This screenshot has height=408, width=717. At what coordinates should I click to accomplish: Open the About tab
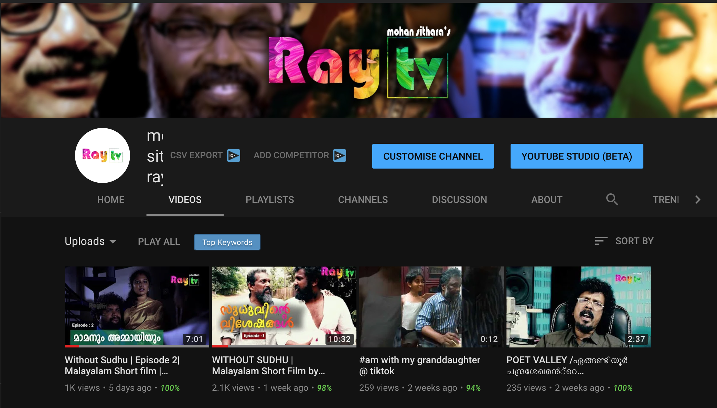546,200
